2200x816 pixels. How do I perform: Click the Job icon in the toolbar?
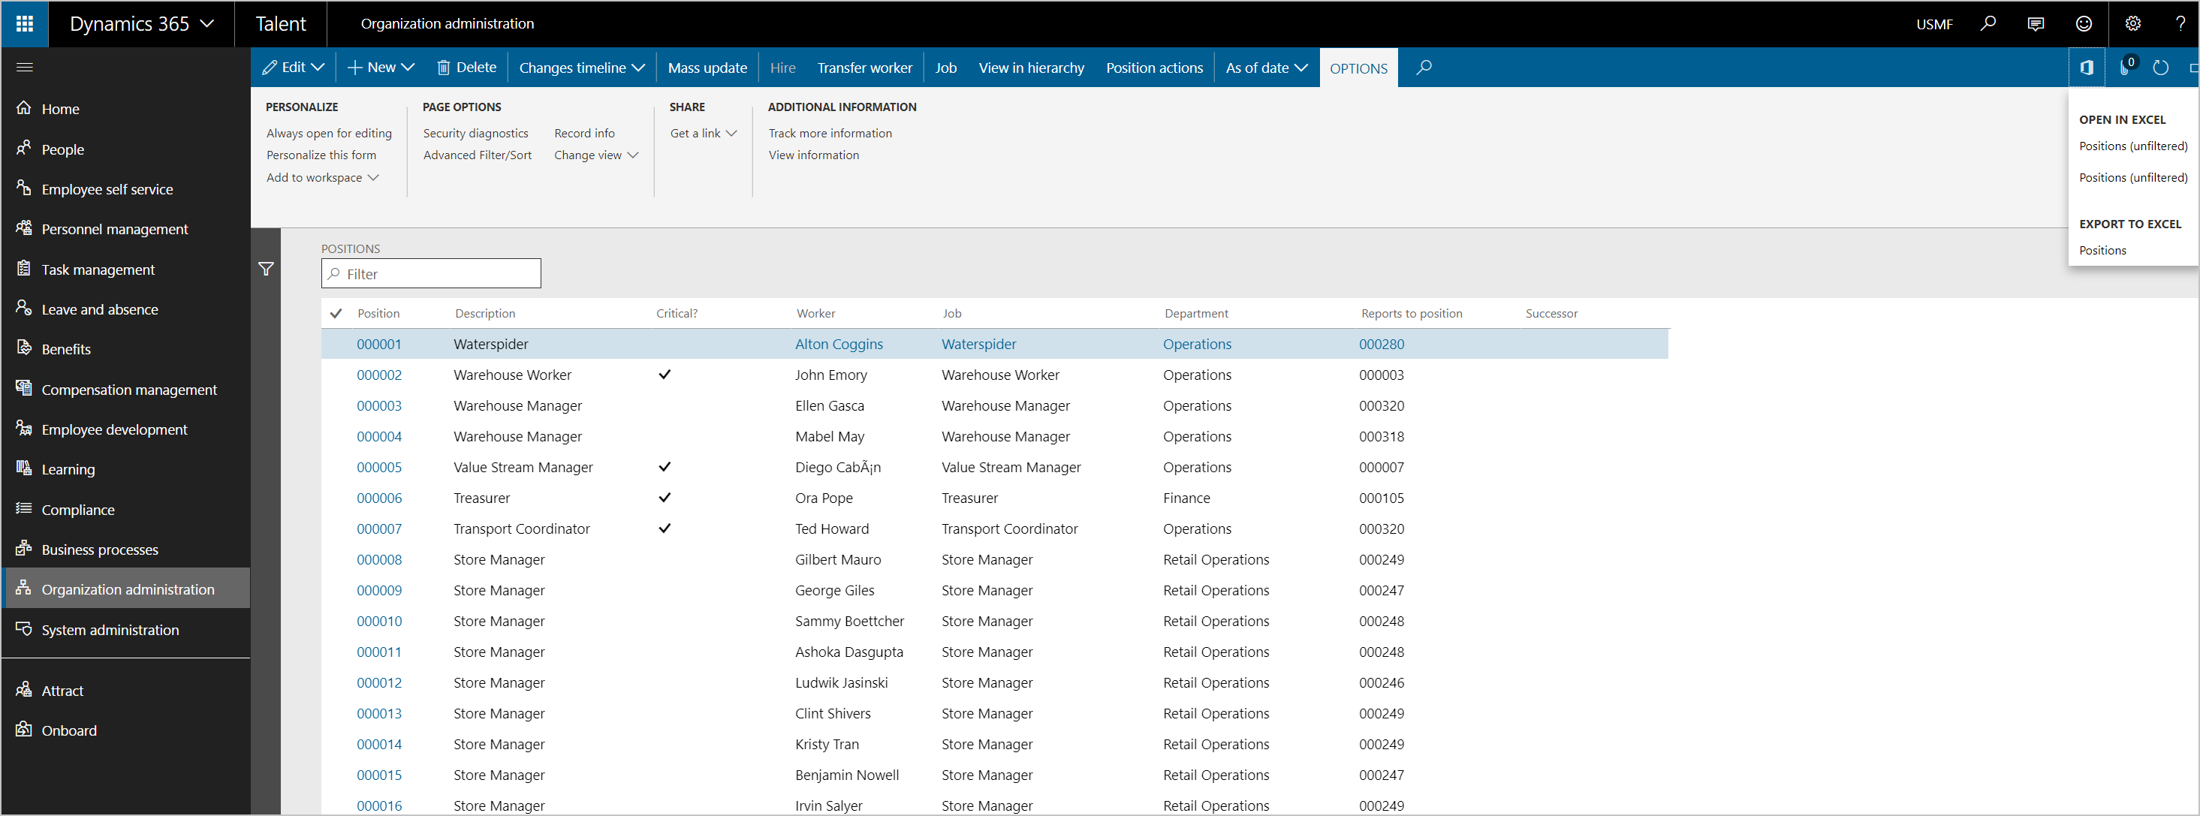click(x=943, y=66)
